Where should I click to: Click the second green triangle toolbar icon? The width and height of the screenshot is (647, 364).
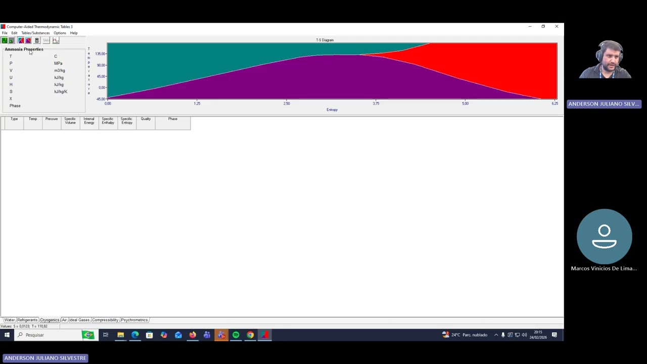pyautogui.click(x=11, y=40)
